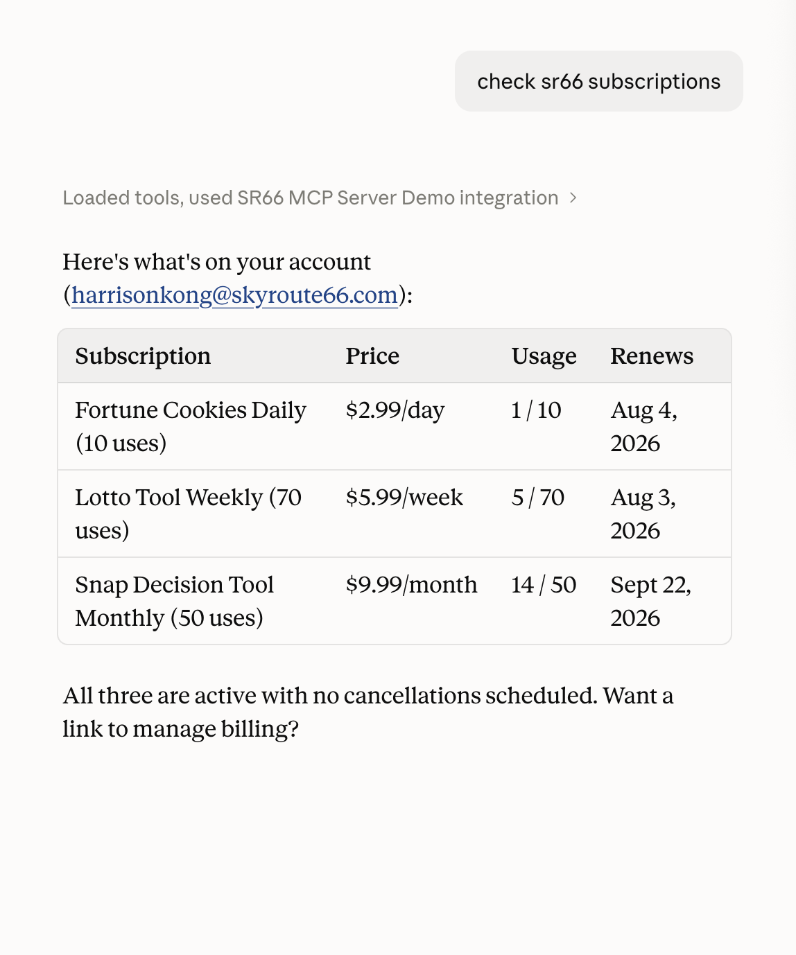Open harrisonkong@skyroute66.com email link

(234, 295)
